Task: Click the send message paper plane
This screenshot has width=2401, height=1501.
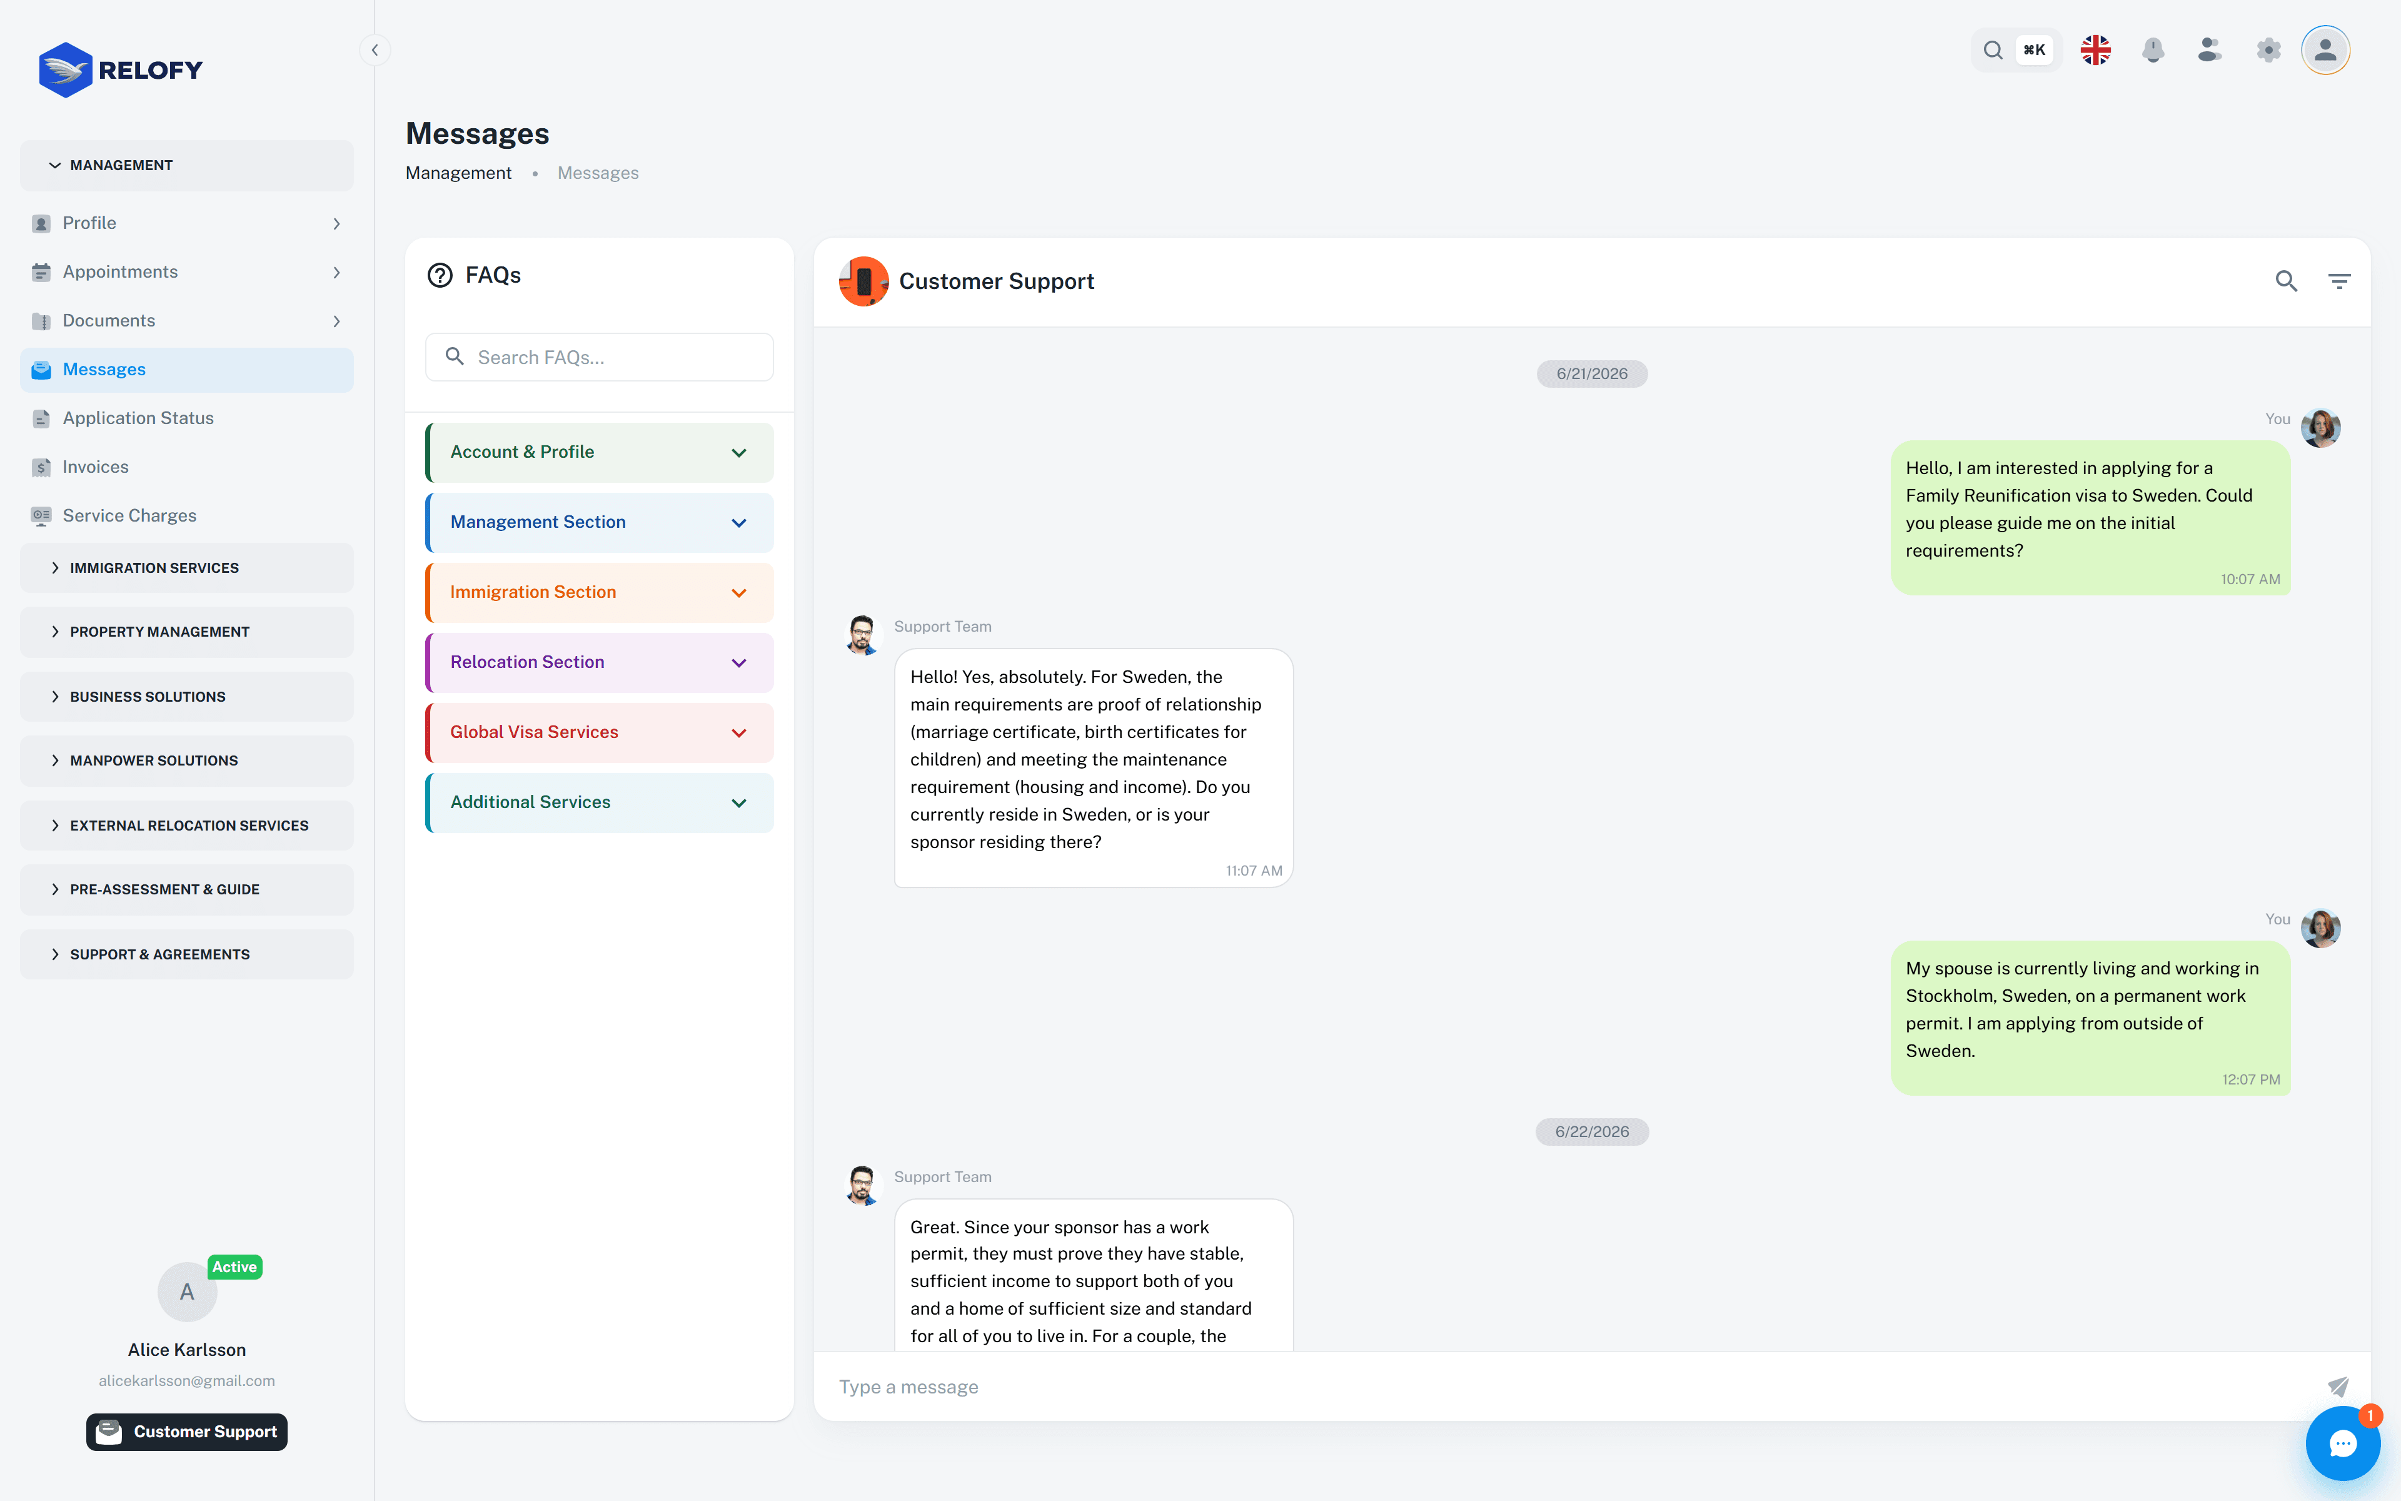Action: (x=2337, y=1387)
